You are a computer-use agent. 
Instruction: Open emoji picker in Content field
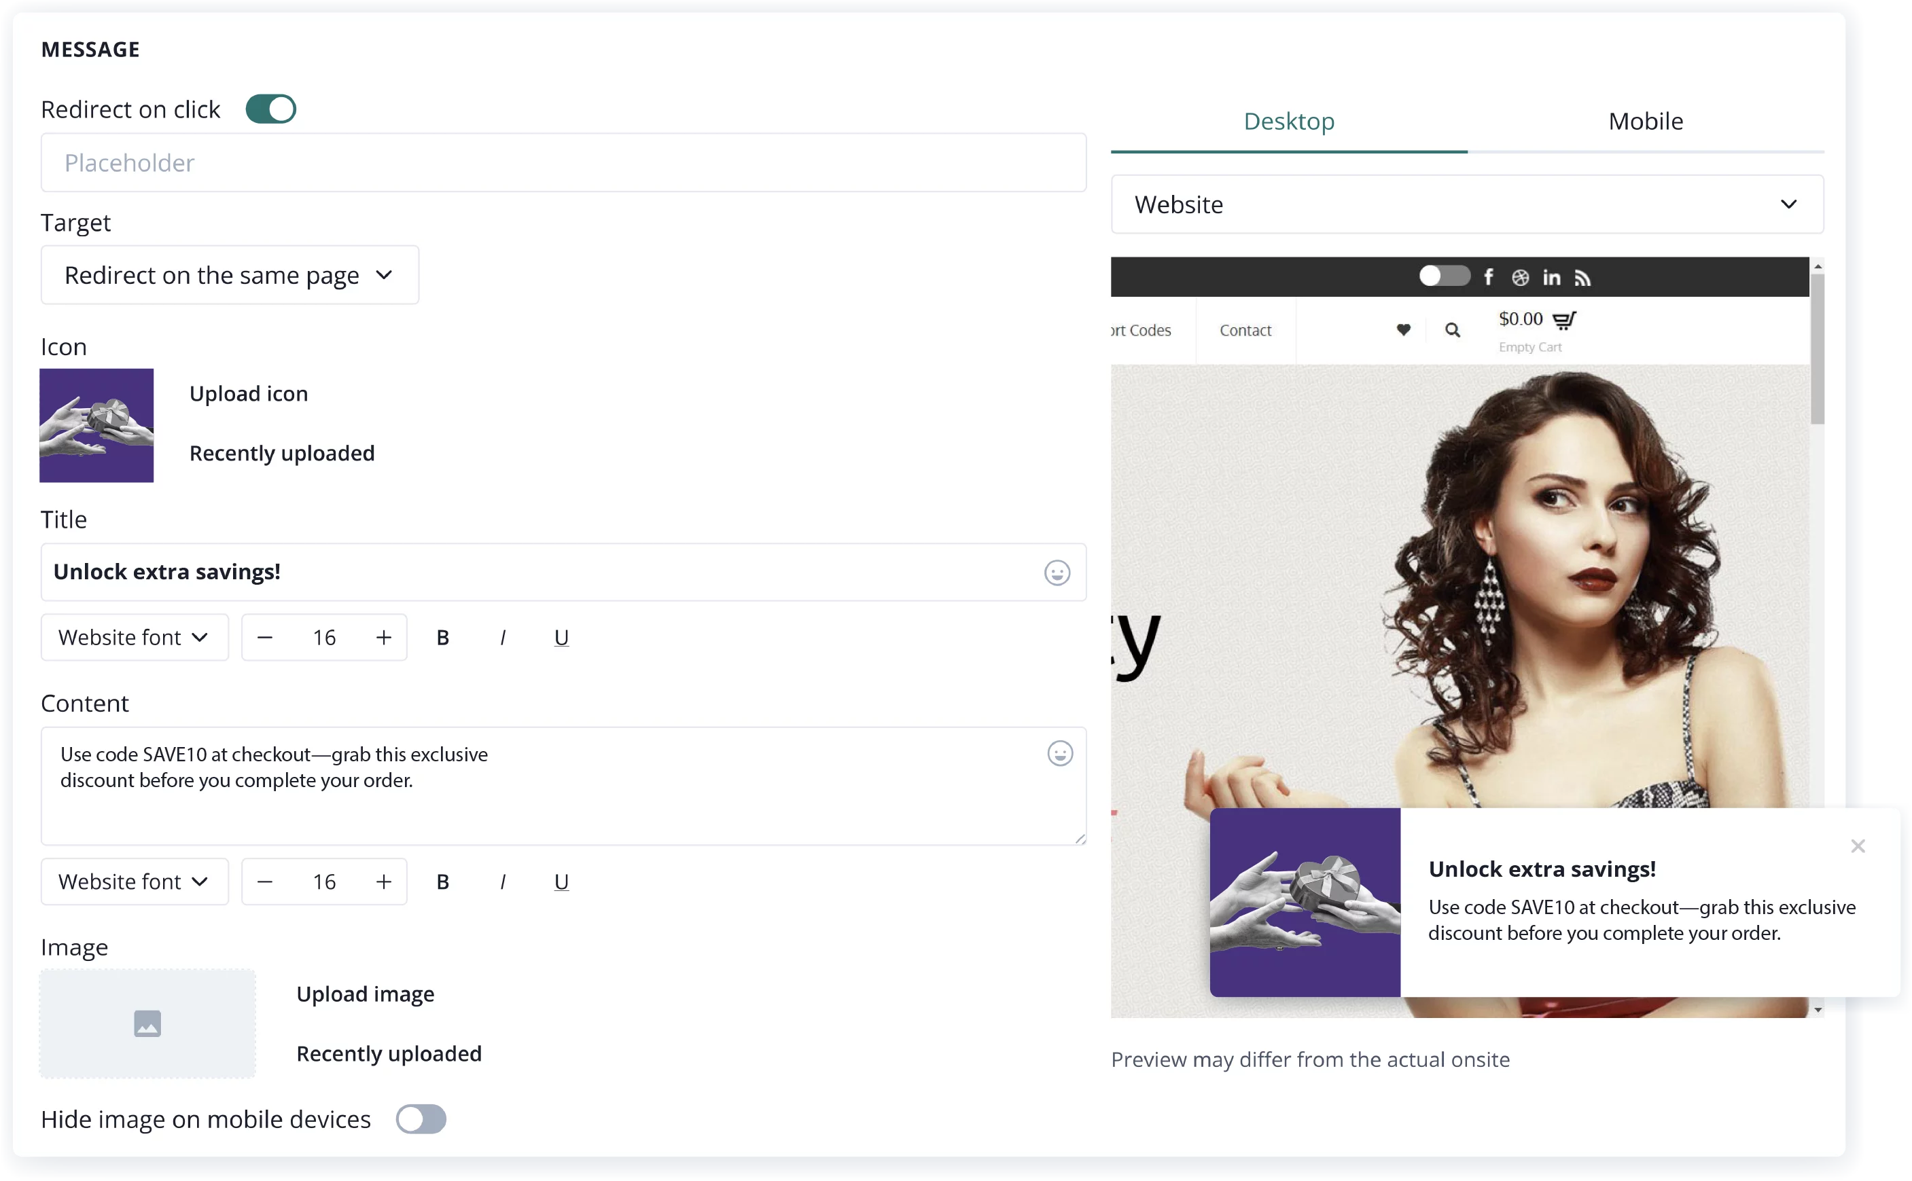(1059, 754)
